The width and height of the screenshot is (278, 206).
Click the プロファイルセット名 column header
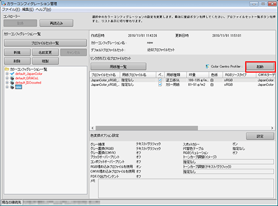pos(105,75)
